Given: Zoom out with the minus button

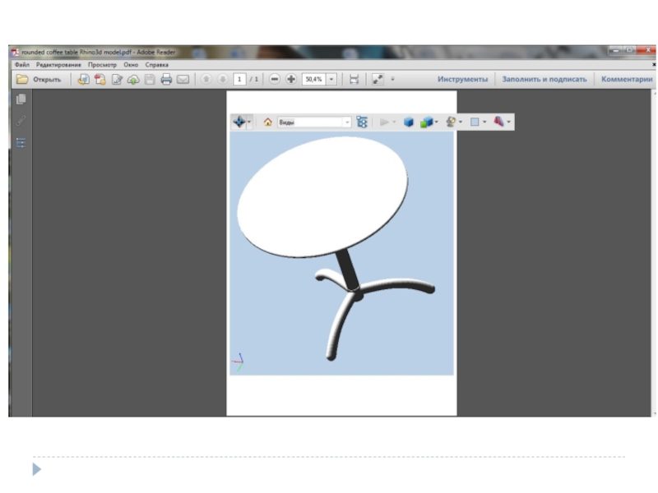Looking at the screenshot, I should pos(275,79).
